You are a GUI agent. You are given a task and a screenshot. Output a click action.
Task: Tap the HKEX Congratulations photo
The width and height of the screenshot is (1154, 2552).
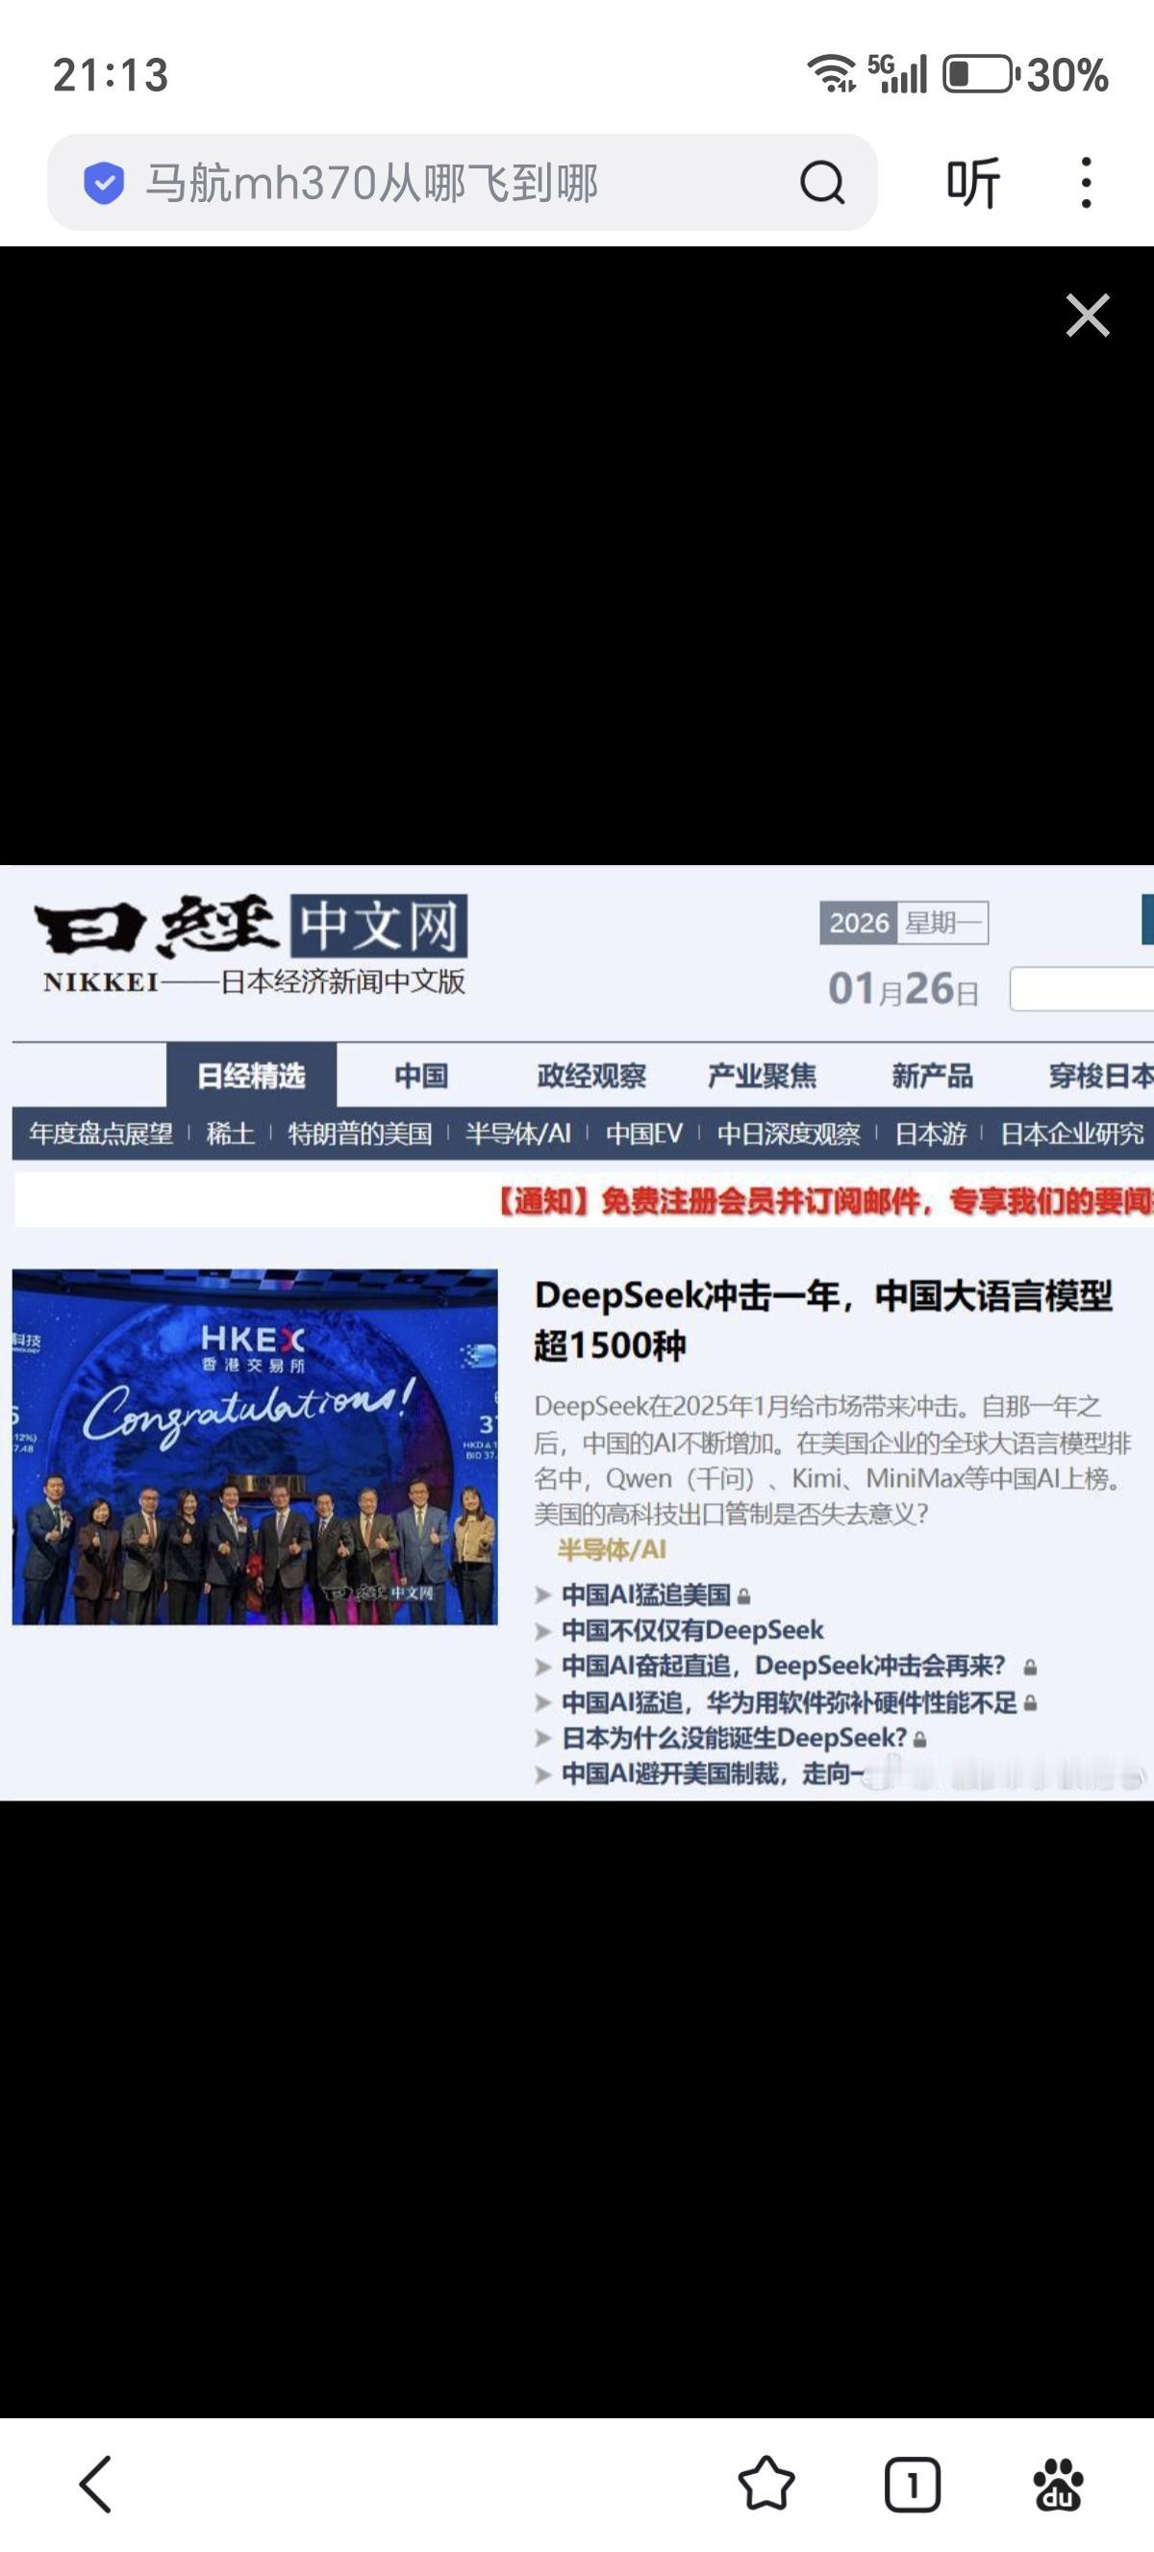pyautogui.click(x=254, y=1446)
